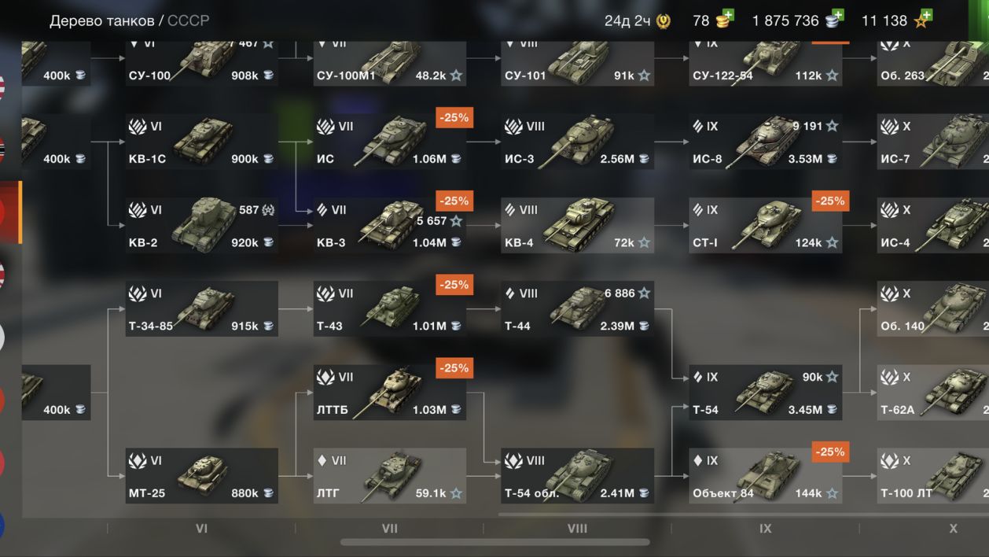Tap the КВ-4 research star icon
This screenshot has width=989, height=557.
pos(644,242)
